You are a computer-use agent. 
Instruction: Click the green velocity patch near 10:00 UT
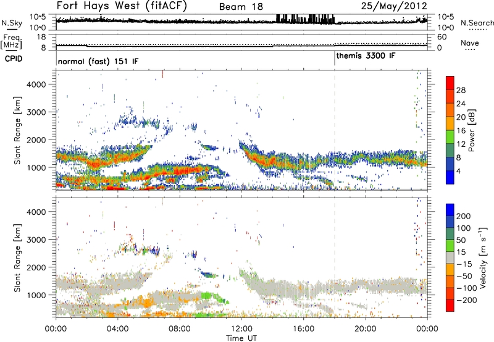click(207, 296)
